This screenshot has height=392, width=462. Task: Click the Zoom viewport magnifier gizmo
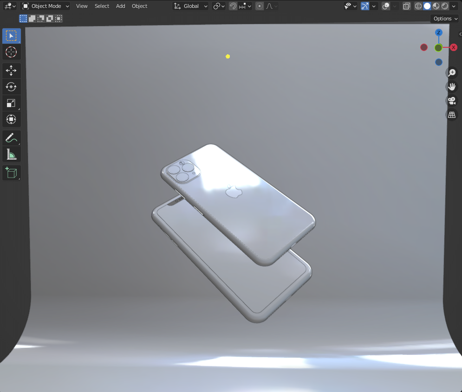[x=452, y=72]
